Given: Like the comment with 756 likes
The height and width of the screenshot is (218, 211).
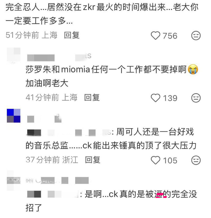Looking at the screenshot, I should coord(155,36).
